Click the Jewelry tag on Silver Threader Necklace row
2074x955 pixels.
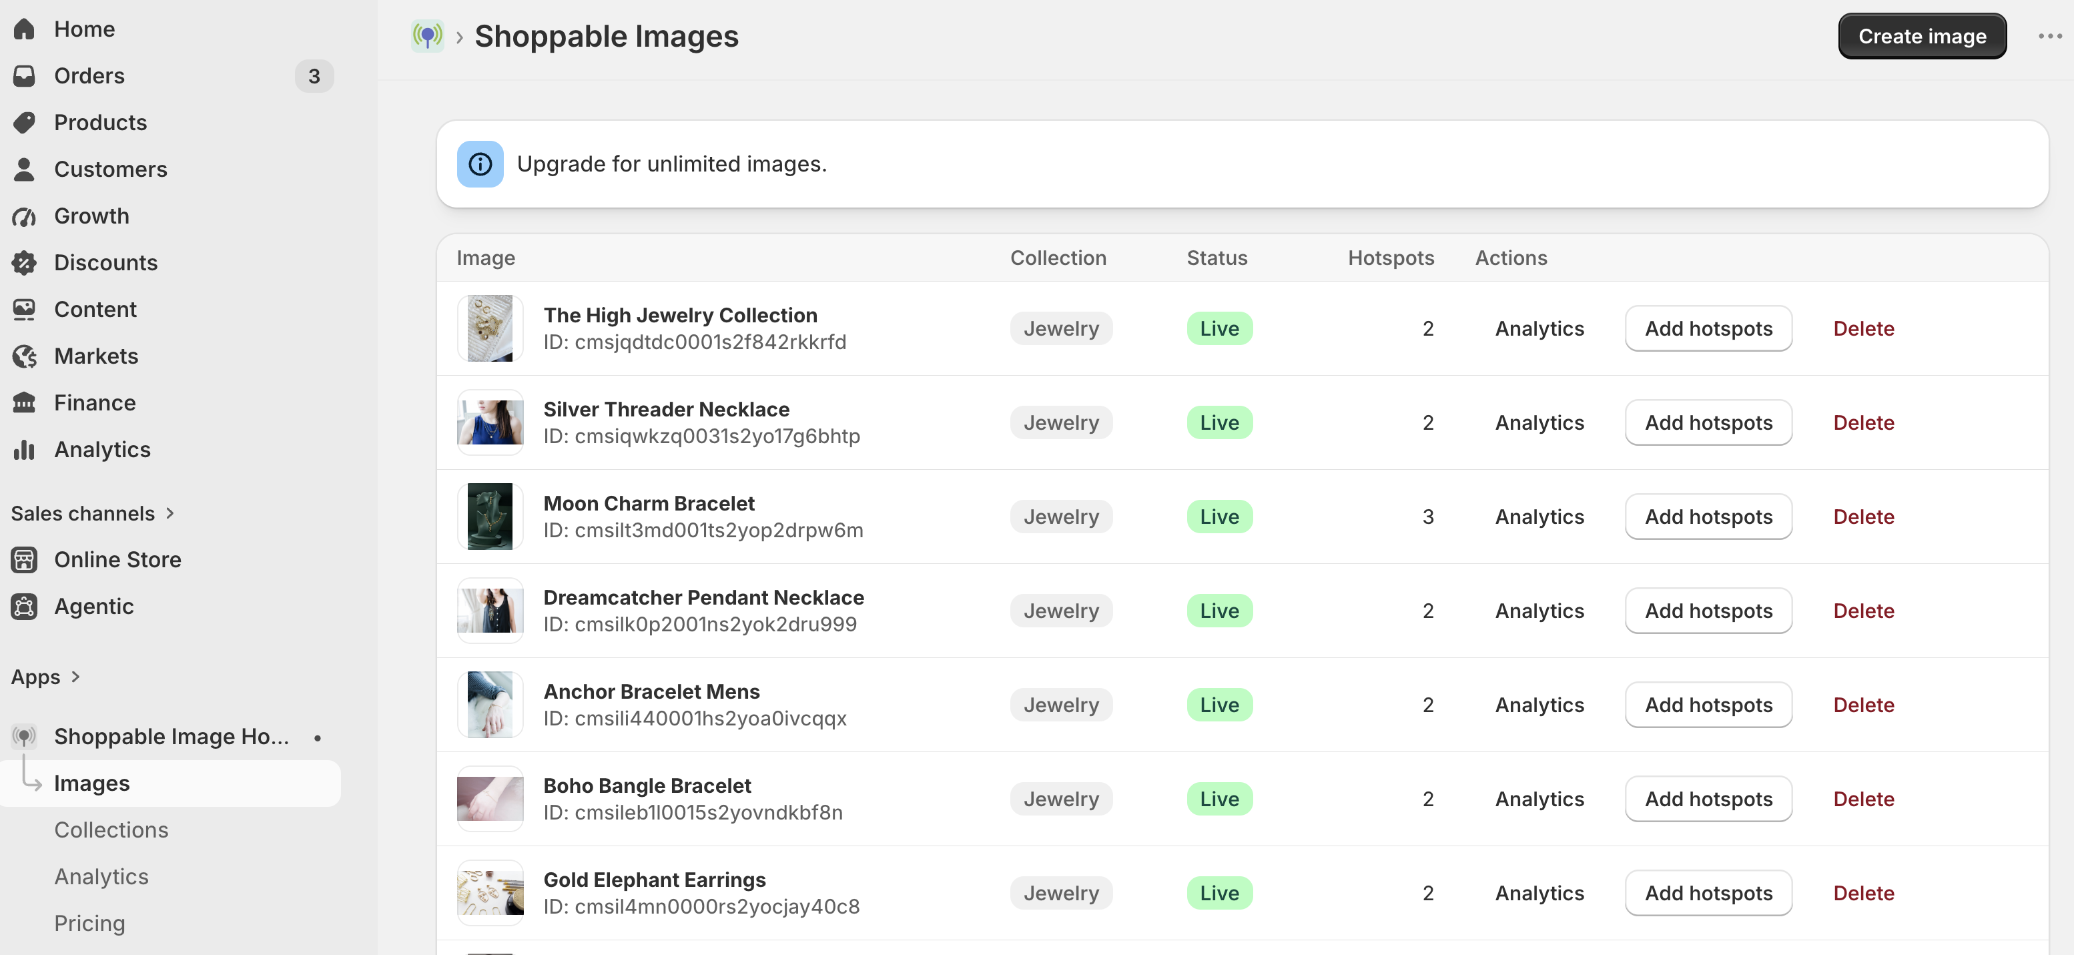(1061, 422)
